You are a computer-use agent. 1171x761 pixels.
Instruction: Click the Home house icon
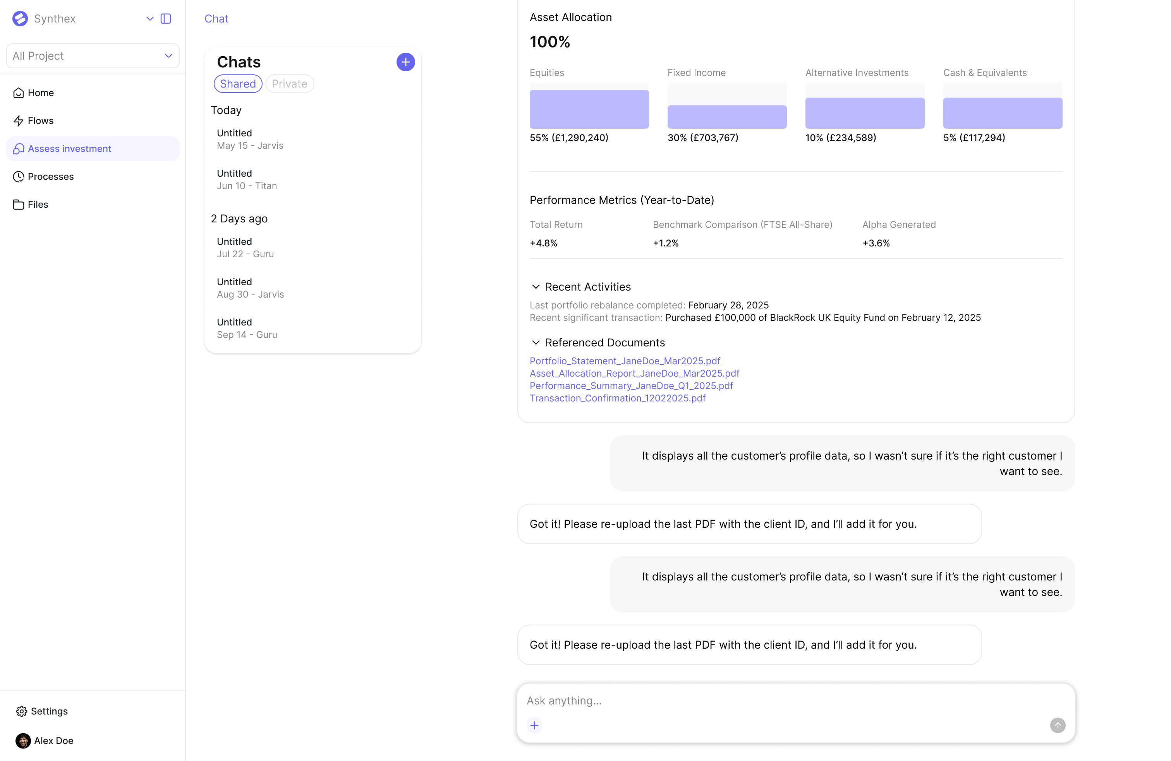point(19,93)
